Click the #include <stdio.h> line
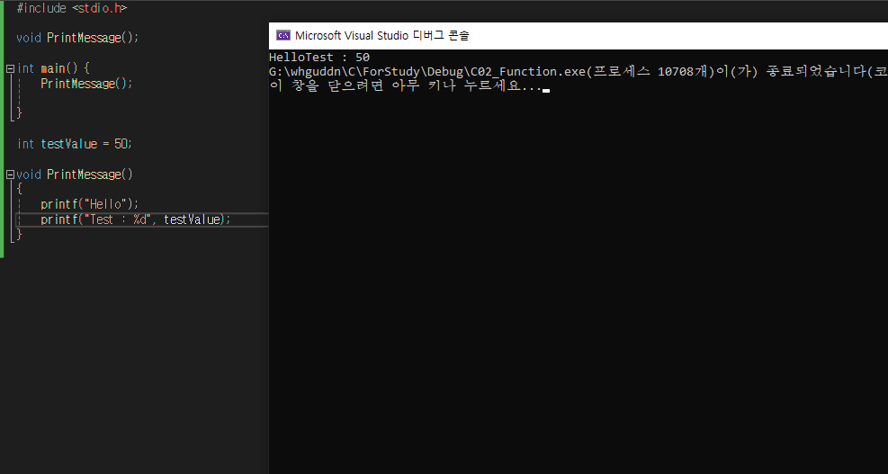Image resolution: width=888 pixels, height=474 pixels. point(72,8)
